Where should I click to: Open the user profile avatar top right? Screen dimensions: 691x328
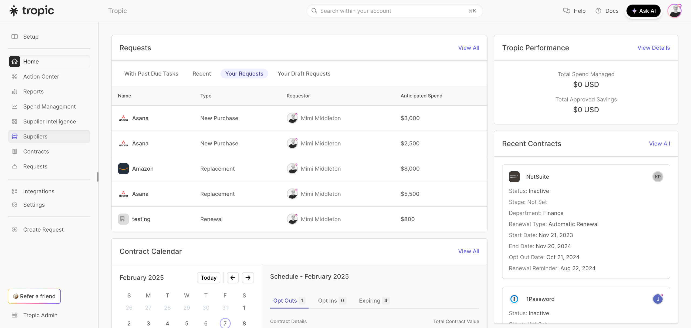click(x=674, y=11)
